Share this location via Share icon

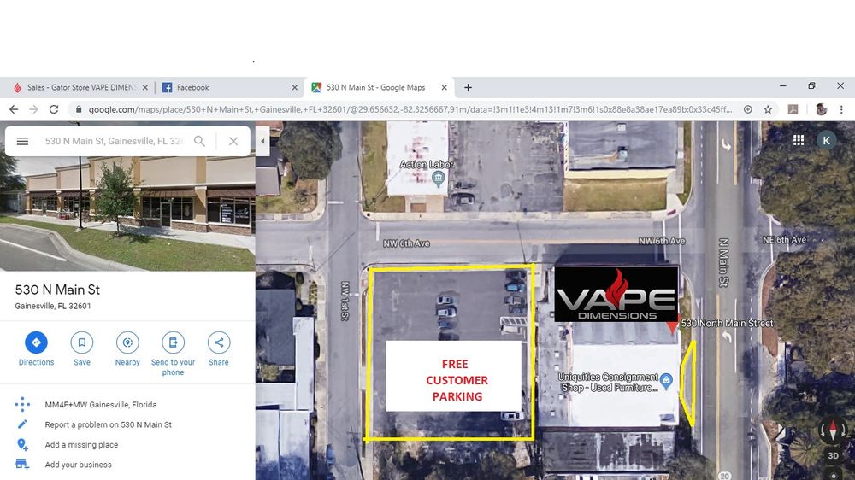[219, 342]
